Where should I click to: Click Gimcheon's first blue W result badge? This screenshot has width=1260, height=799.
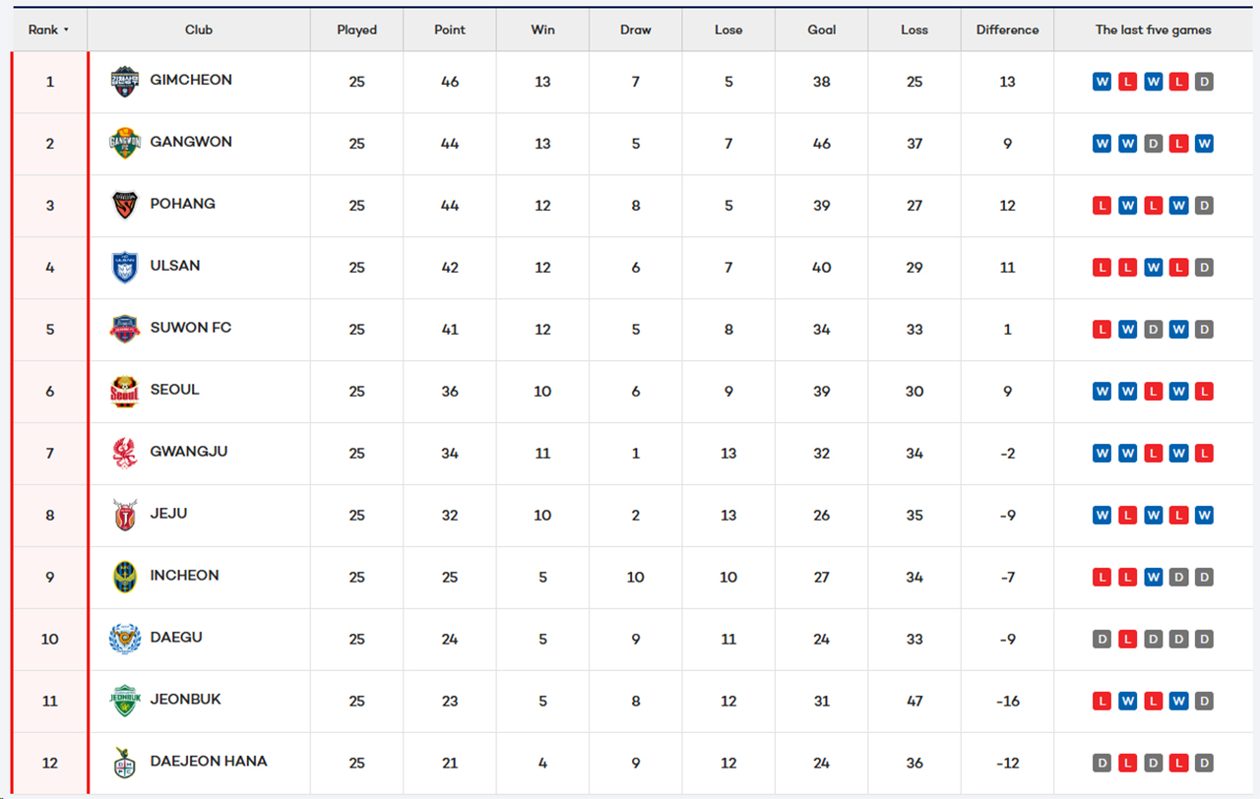coord(1102,82)
